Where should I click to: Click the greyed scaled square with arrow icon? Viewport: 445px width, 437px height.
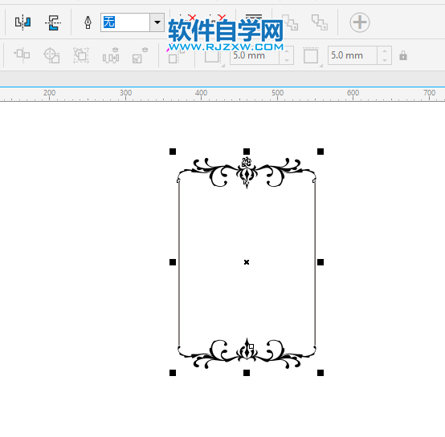point(140,55)
